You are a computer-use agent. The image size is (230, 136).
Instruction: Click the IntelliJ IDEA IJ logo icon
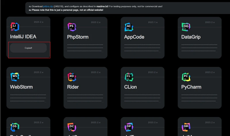(15, 27)
